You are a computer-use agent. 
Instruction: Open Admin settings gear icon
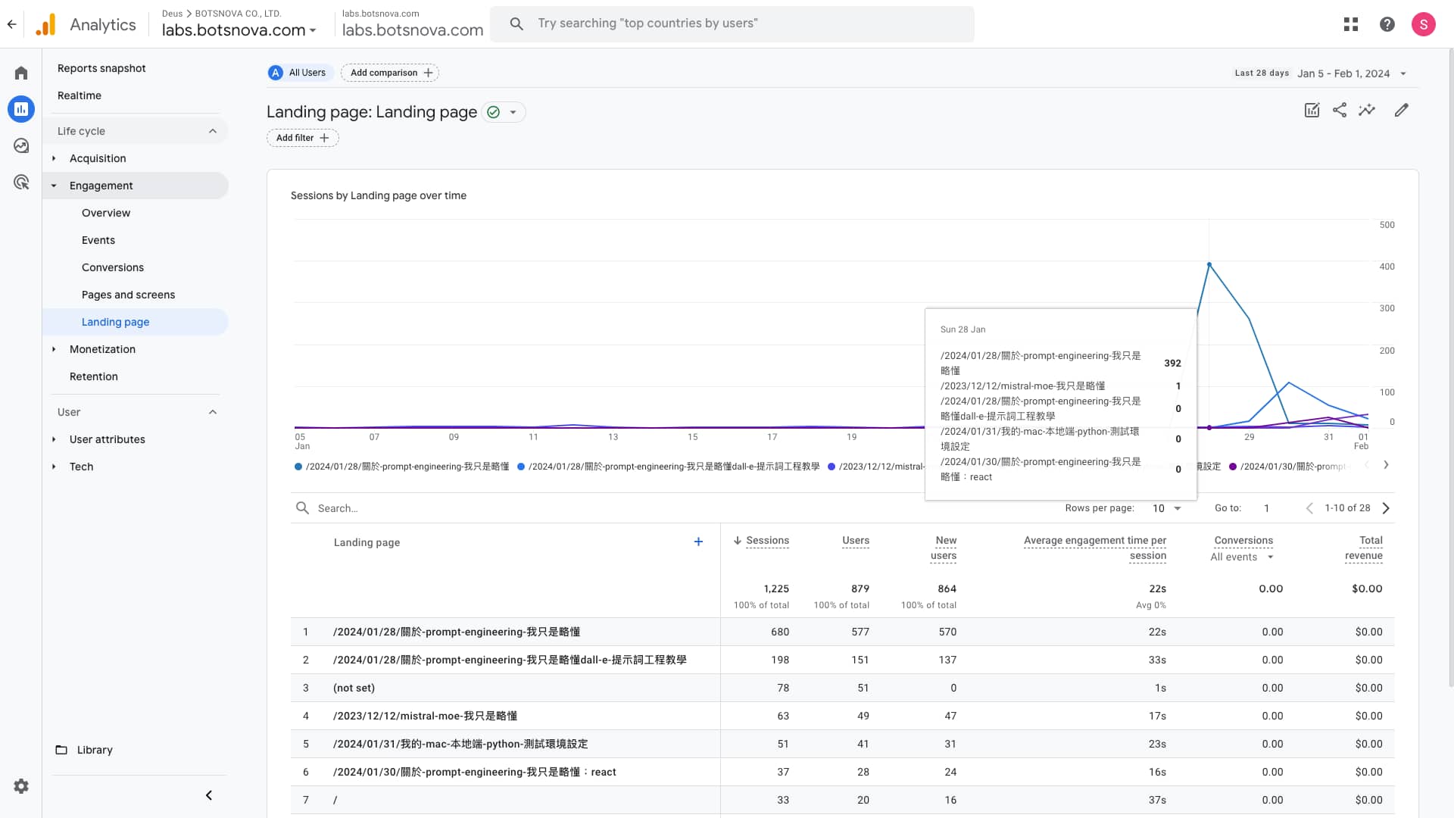coord(21,786)
